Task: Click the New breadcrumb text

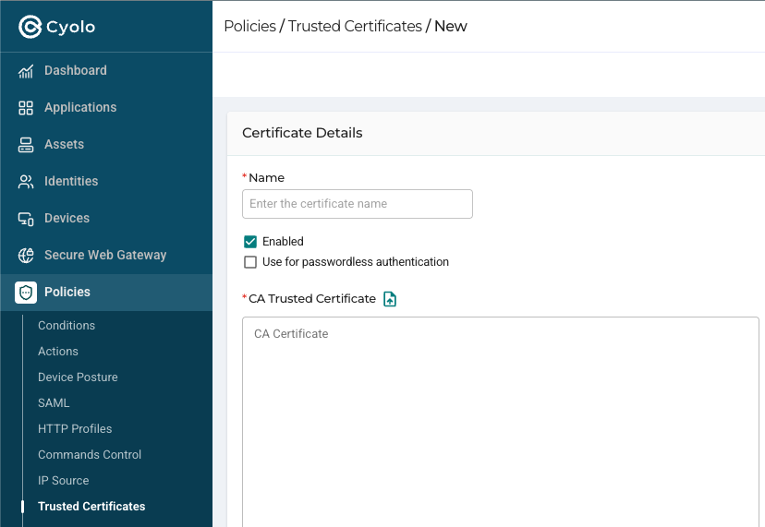Action: (x=450, y=26)
